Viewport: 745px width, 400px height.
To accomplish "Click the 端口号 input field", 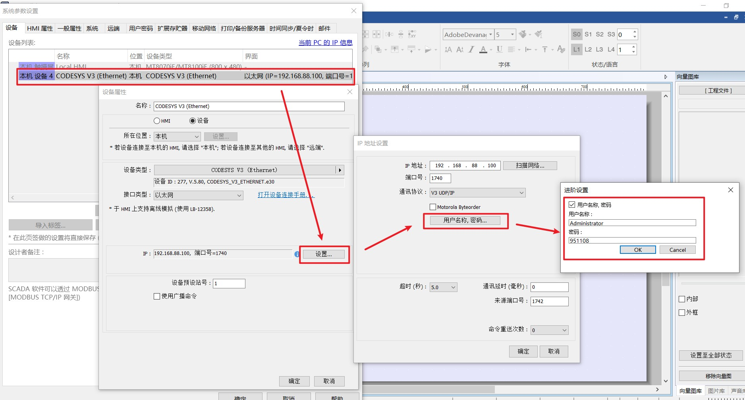I will pyautogui.click(x=440, y=178).
